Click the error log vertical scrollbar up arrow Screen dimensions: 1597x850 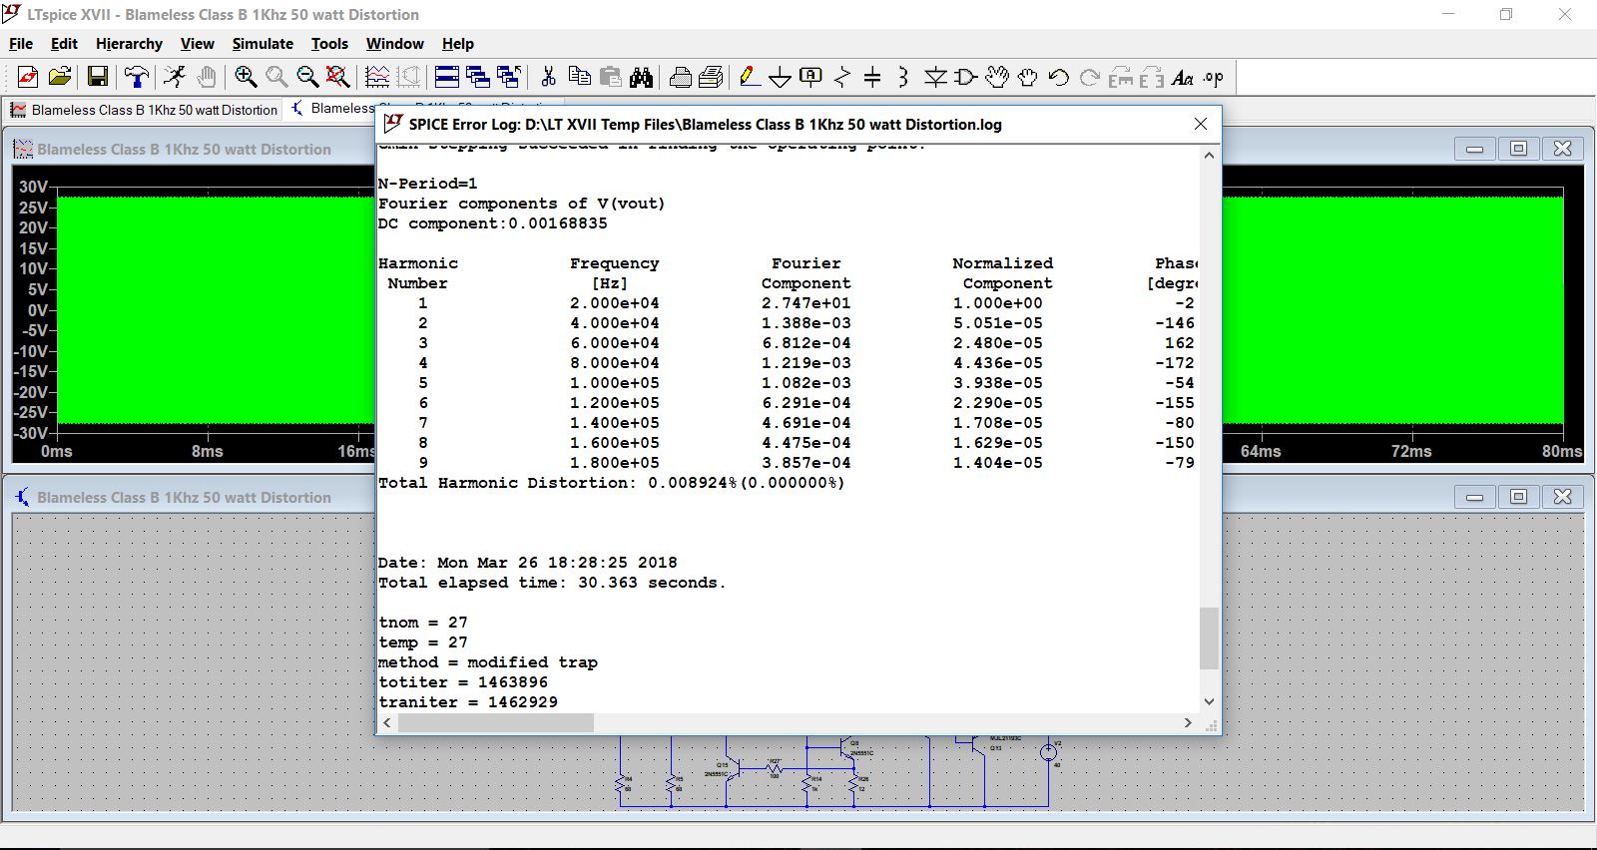[1209, 156]
